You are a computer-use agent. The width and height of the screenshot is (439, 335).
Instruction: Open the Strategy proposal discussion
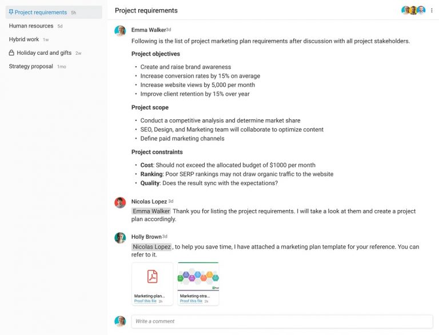click(31, 67)
